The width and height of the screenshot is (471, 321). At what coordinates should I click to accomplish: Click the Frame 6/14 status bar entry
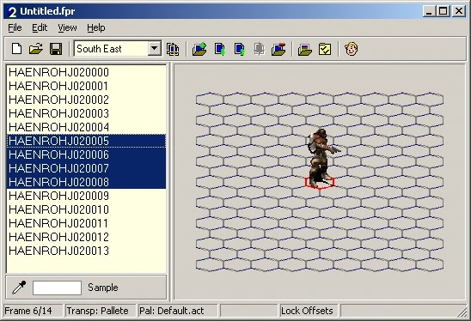[33, 311]
